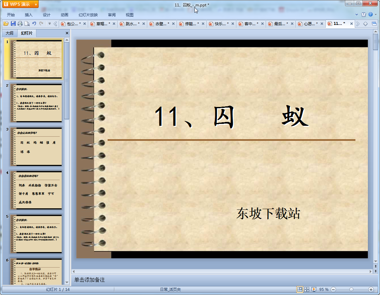The image size is (380, 295).
Task: Open the 幻灯片放映 ribbon tab
Action: coord(88,15)
